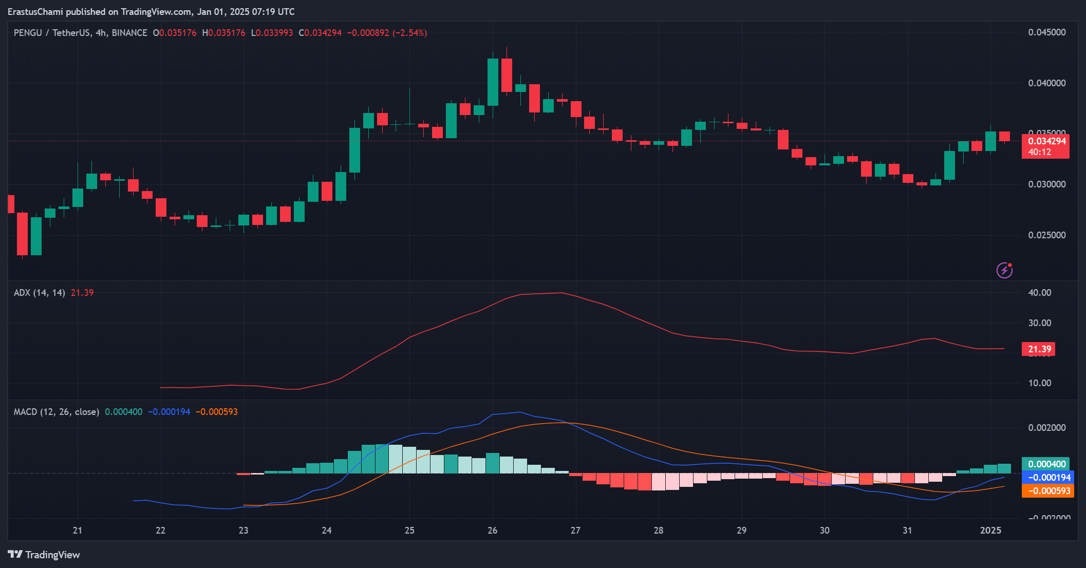The height and width of the screenshot is (568, 1086).
Task: Click the TradingView logo at bottom left
Action: point(44,555)
